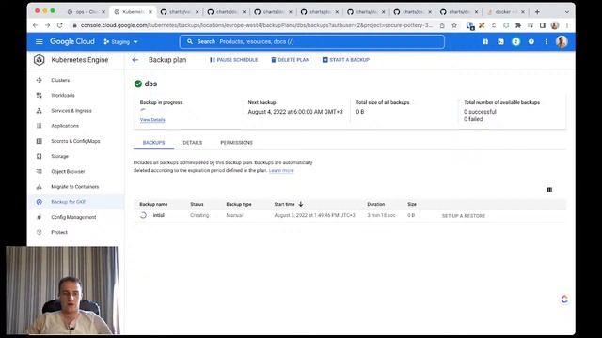The width and height of the screenshot is (602, 338).
Task: Click the Status column header
Action: 197,204
